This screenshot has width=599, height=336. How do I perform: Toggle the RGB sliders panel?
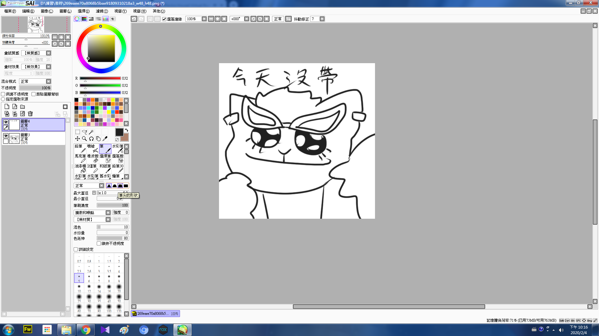pyautogui.click(x=84, y=19)
